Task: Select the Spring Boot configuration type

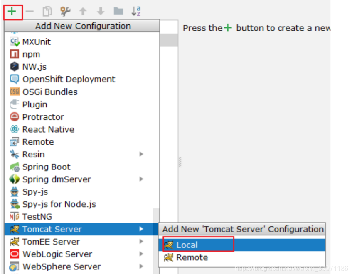Action: pos(82,167)
